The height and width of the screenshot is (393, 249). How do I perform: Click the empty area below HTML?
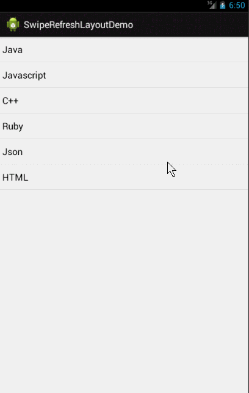click(124, 290)
